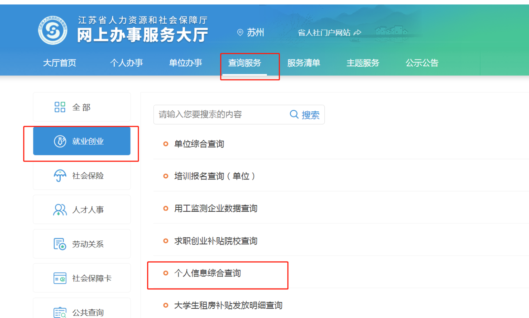
Task: Click the magnifier search icon
Action: (294, 114)
